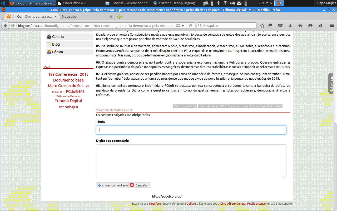Click the bookmark star icon
Viewport: 337px width, 211px height.
point(262,26)
